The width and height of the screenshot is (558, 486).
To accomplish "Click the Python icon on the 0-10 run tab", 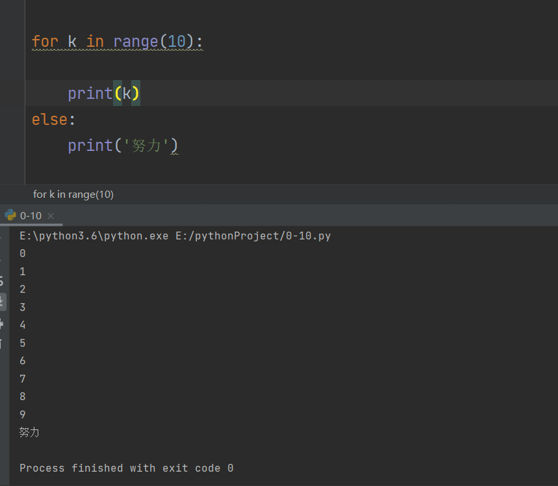I will (x=10, y=215).
